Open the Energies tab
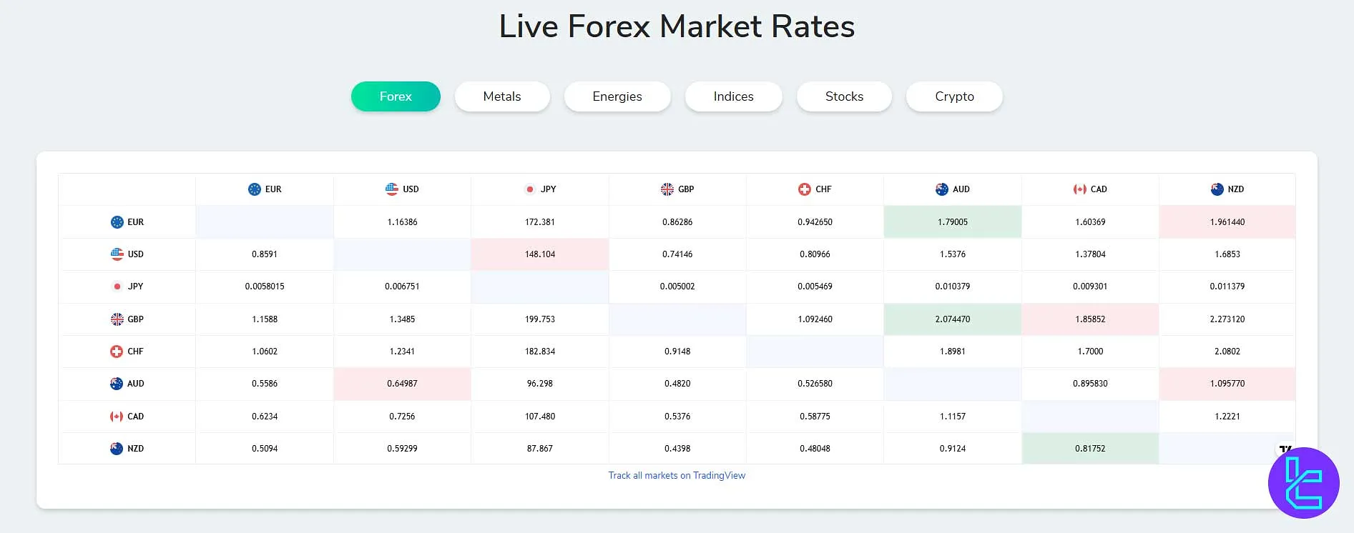This screenshot has height=533, width=1354. (x=617, y=96)
